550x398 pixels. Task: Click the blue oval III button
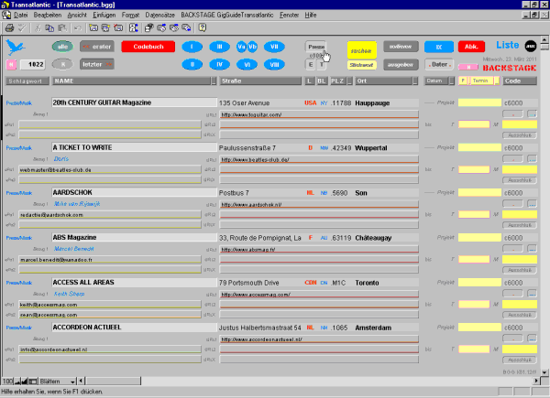click(220, 47)
